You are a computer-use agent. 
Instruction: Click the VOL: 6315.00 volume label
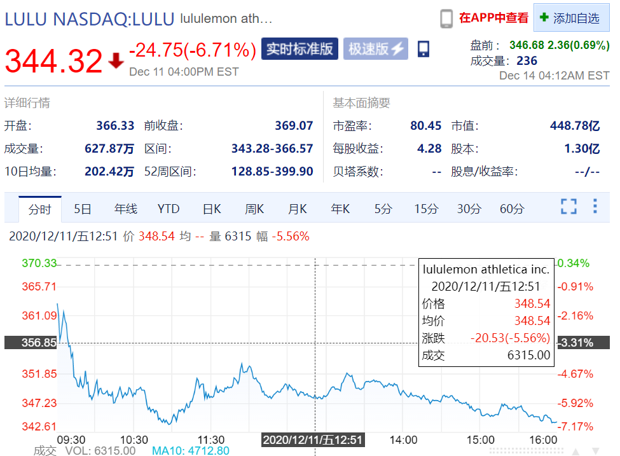click(x=100, y=451)
